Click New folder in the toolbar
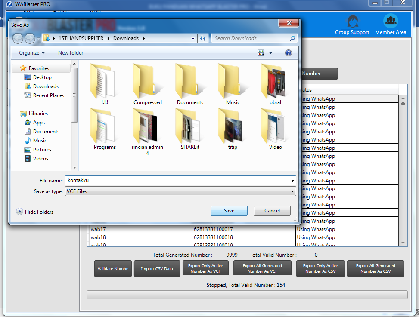 coord(71,53)
